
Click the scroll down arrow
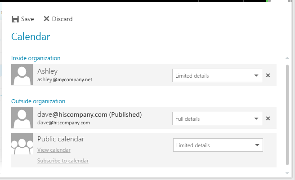coord(287,172)
